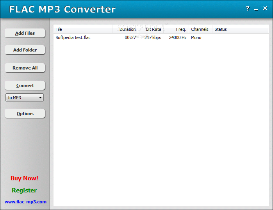Image resolution: width=273 pixels, height=210 pixels.
Task: Click the 00:27 duration value
Action: click(130, 37)
